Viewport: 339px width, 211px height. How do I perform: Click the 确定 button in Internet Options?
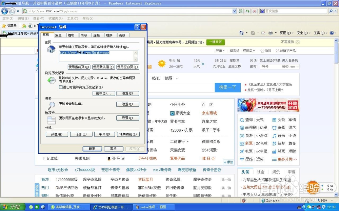point(92,149)
